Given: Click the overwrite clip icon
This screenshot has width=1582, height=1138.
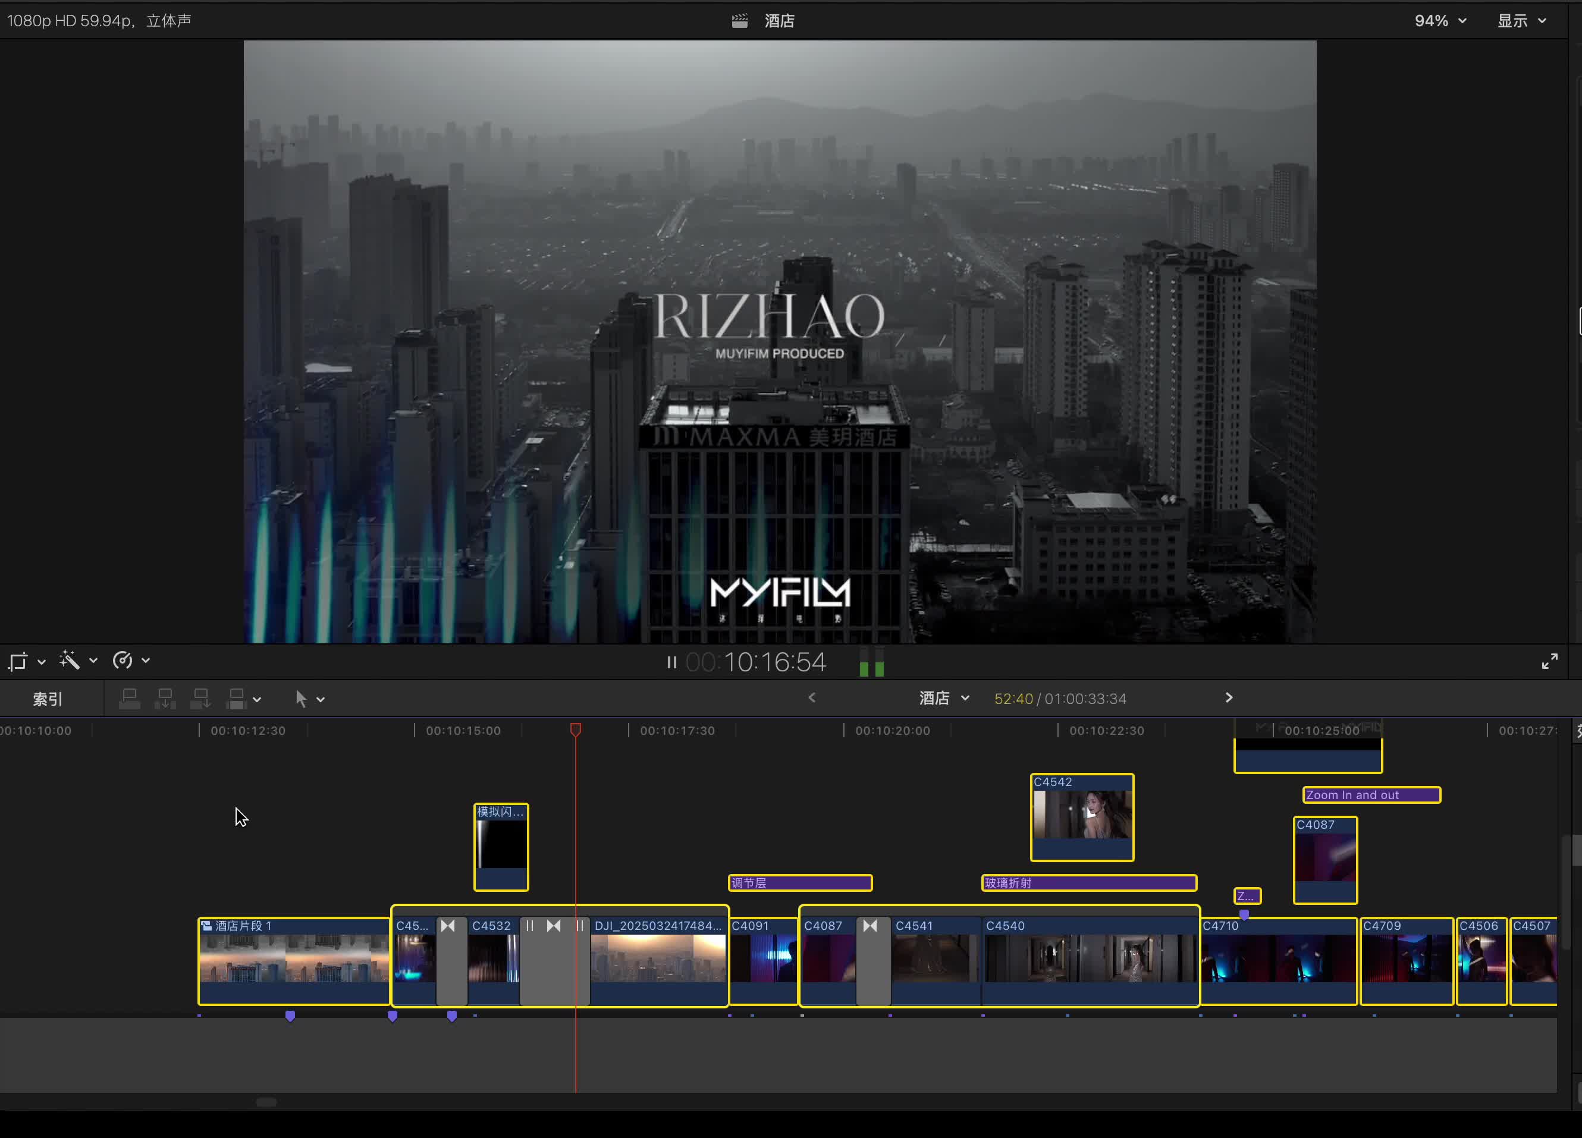Looking at the screenshot, I should tap(237, 699).
